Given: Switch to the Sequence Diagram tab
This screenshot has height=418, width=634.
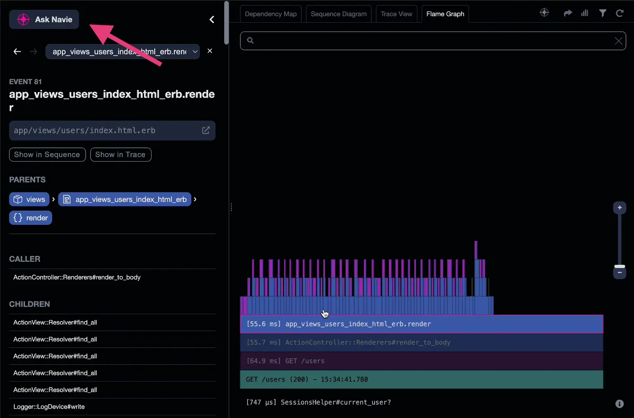Looking at the screenshot, I should pyautogui.click(x=339, y=14).
